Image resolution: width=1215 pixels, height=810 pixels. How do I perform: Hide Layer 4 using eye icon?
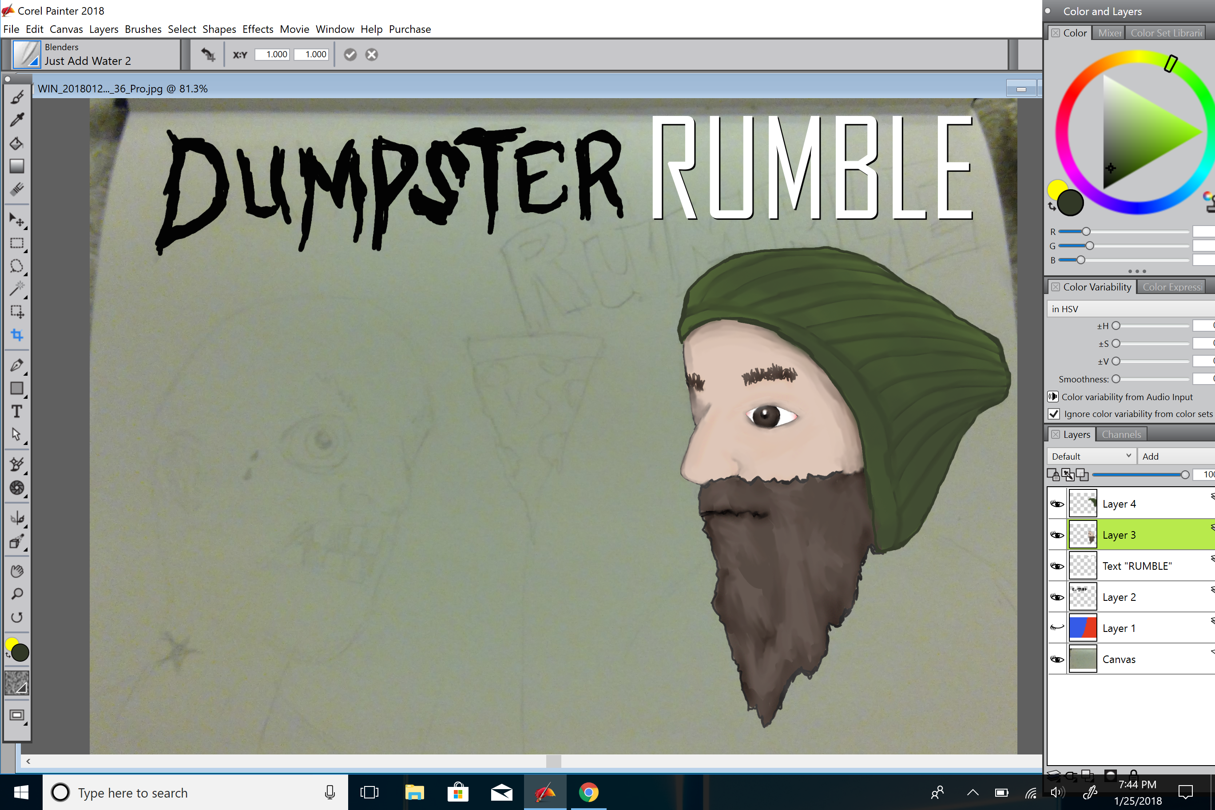click(x=1057, y=504)
